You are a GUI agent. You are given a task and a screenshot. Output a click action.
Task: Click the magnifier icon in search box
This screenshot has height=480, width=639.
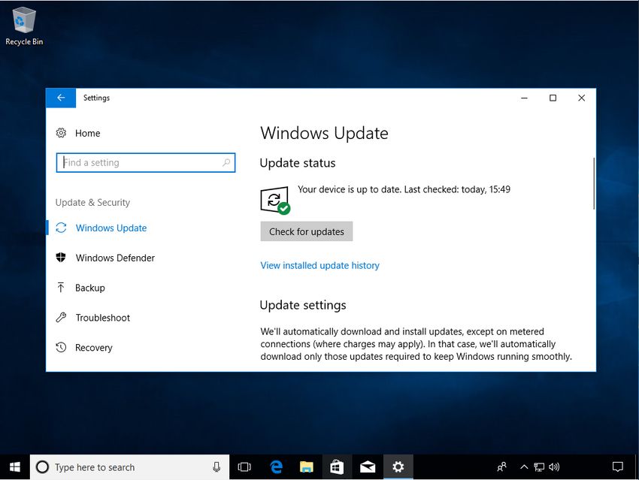click(226, 163)
